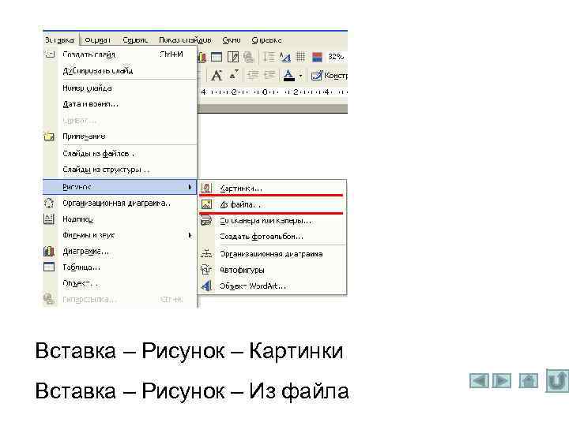This screenshot has width=569, height=426.
Task: Click the show grid toolbar icon
Action: pos(300,57)
